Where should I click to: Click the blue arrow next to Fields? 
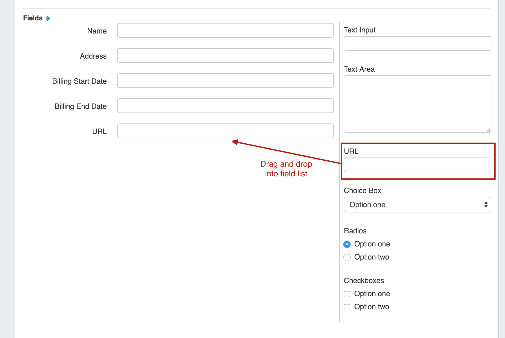(48, 18)
